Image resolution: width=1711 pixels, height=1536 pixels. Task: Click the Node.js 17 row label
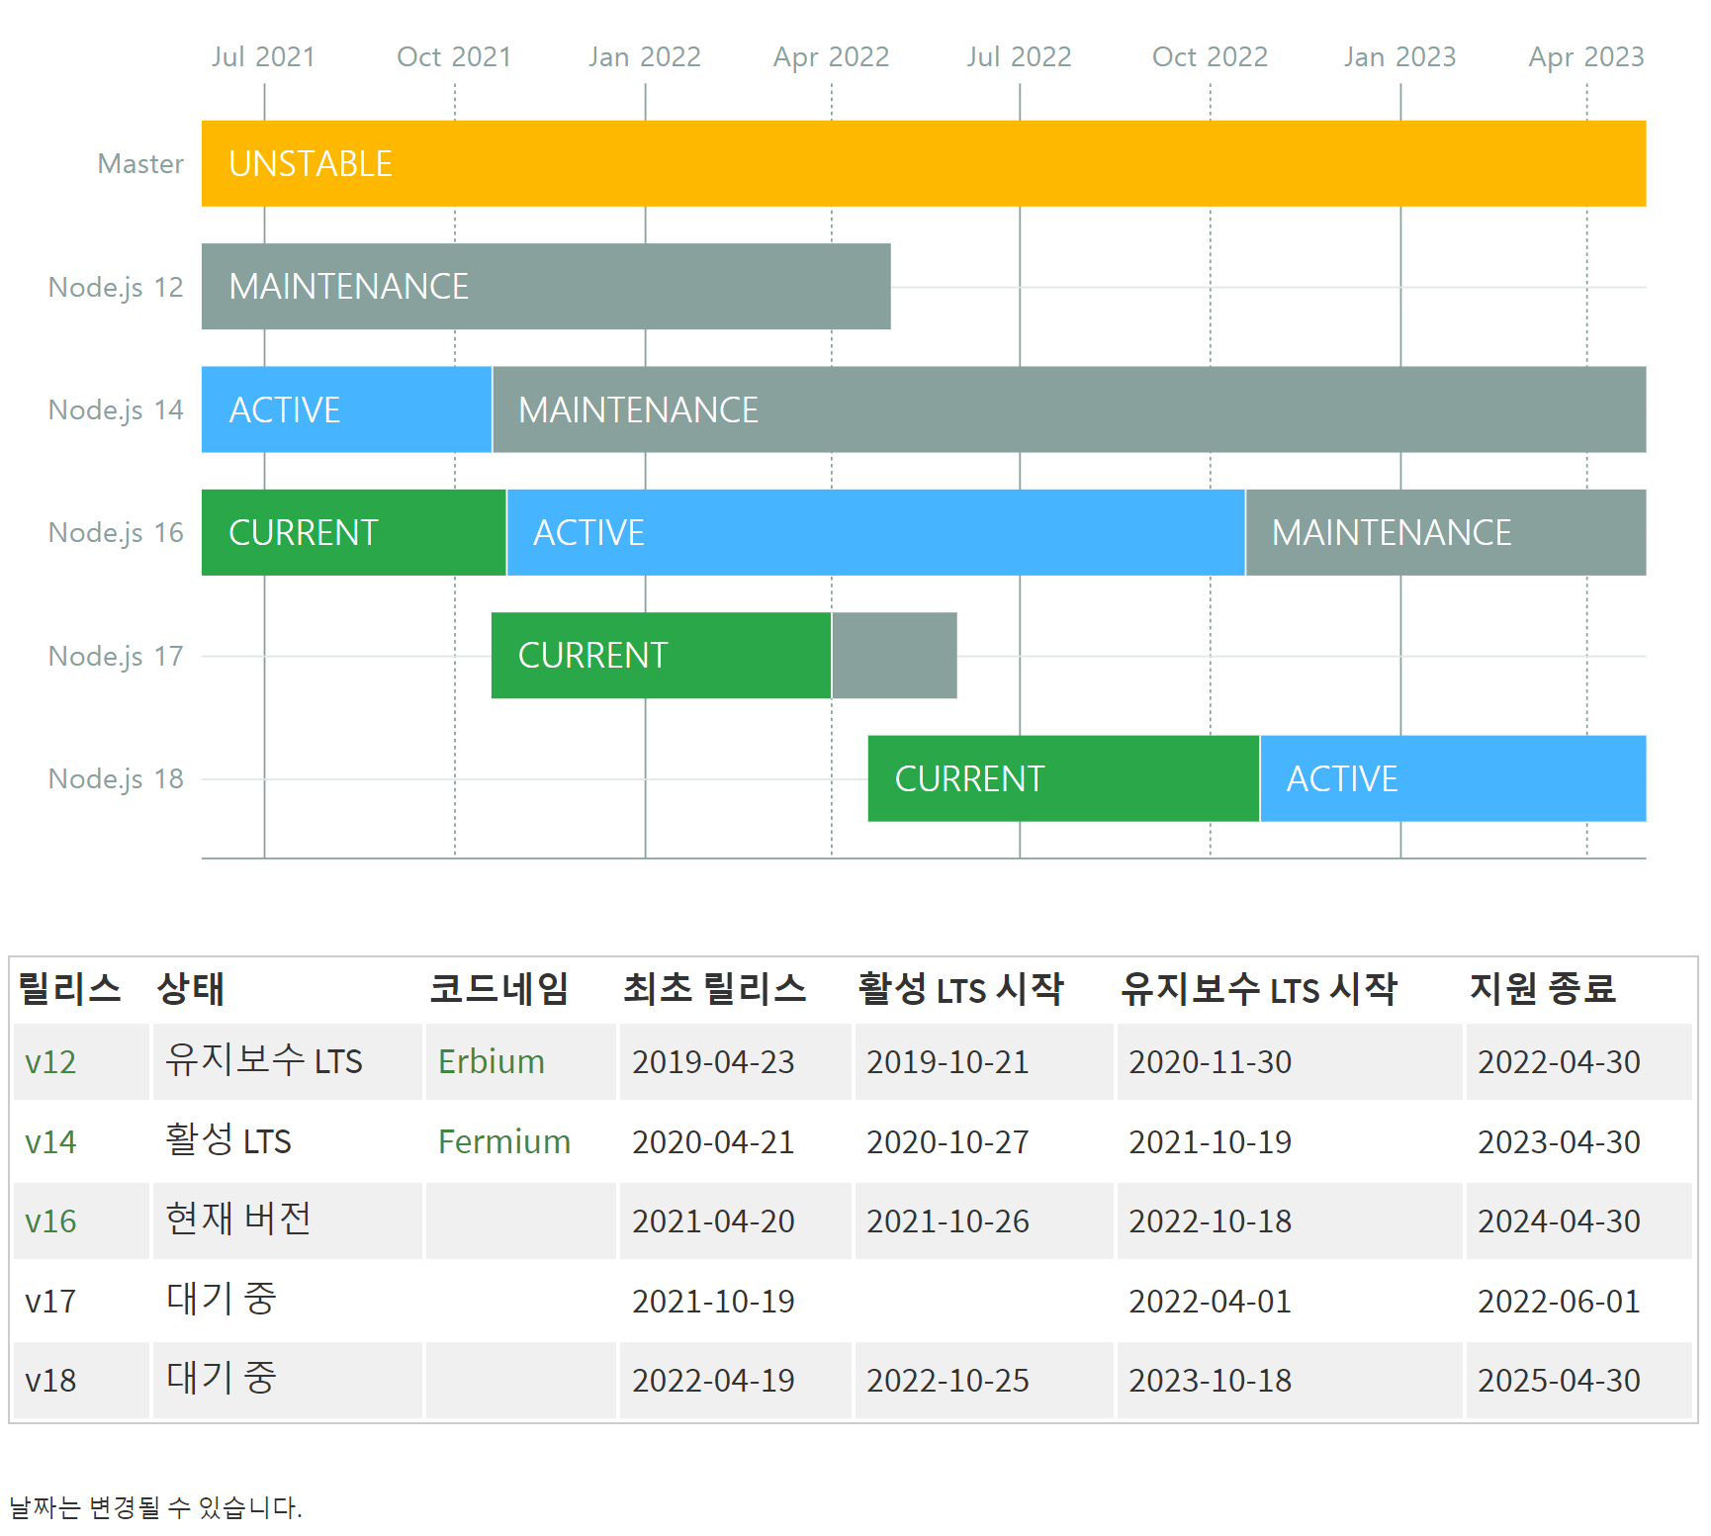pos(116,656)
